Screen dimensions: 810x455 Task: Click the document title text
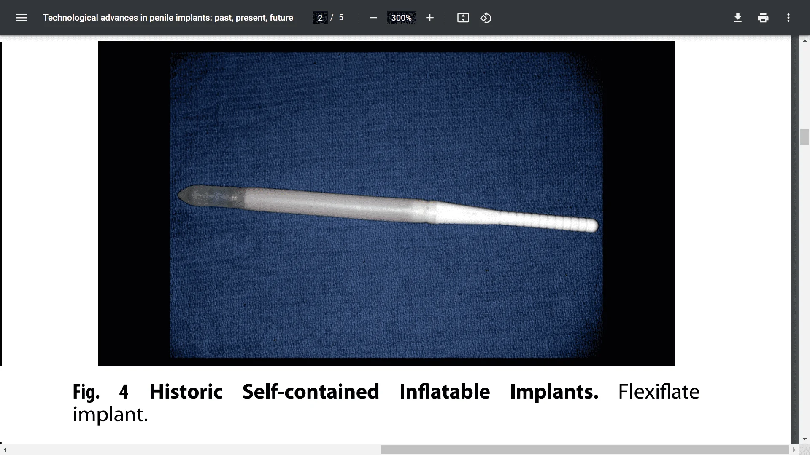168,18
